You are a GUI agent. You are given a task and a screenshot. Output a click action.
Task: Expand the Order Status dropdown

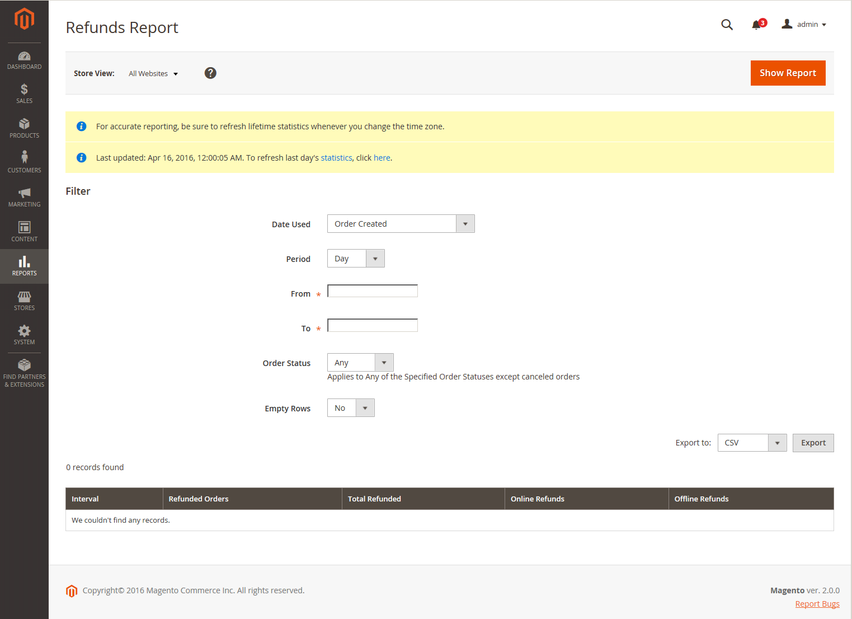coord(360,363)
